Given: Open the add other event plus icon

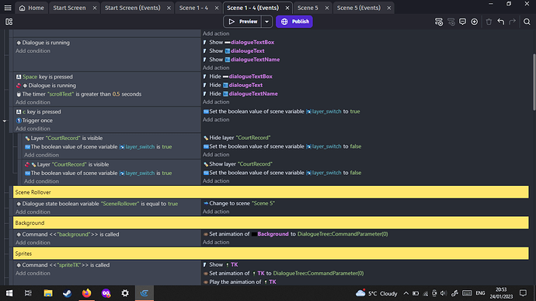Looking at the screenshot, I should (474, 22).
